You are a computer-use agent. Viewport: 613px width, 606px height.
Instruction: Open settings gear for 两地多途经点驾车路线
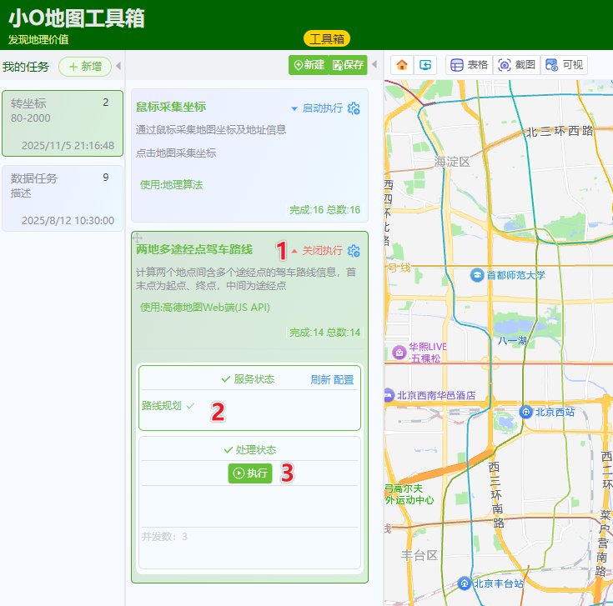[x=354, y=251]
